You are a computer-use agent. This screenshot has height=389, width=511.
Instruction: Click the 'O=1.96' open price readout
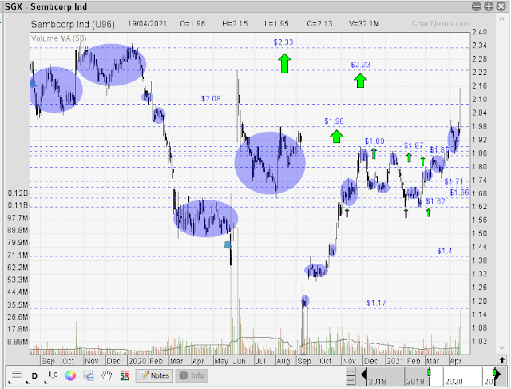192,23
